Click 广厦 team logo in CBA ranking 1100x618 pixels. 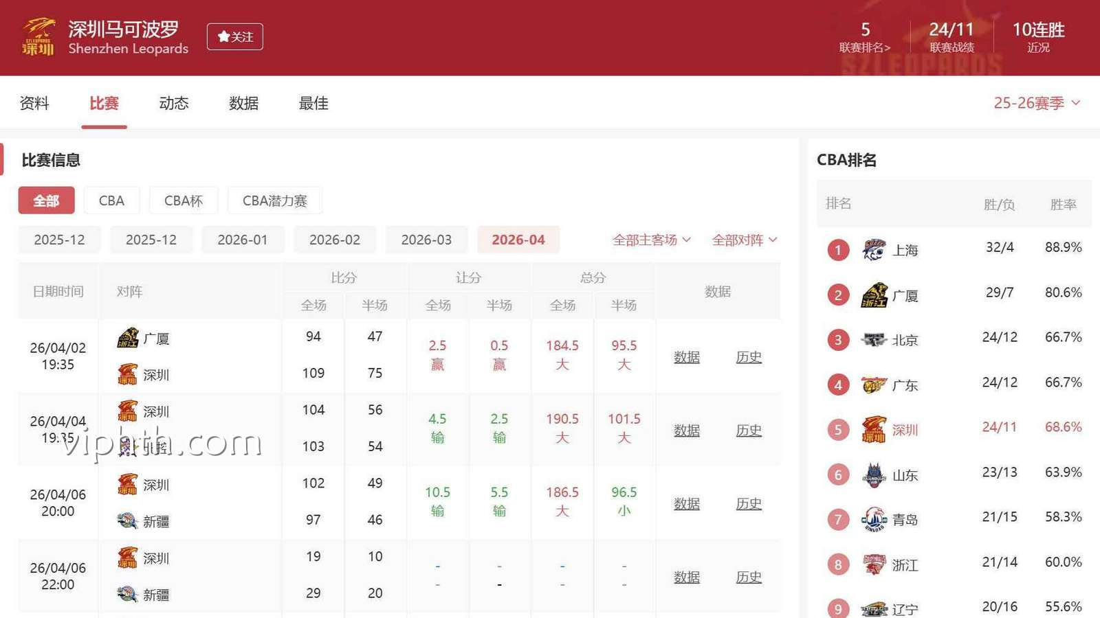[874, 295]
